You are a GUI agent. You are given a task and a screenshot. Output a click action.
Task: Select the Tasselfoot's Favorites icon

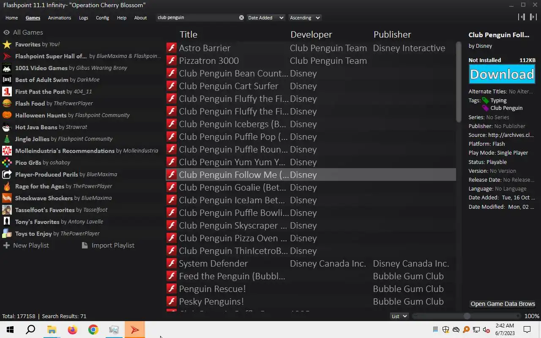pos(7,210)
